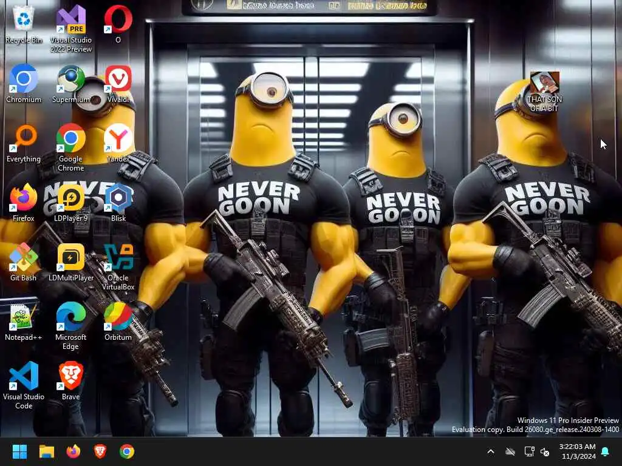The image size is (622, 466).
Task: Open the taskbar clock and calendar
Action: coord(577,451)
